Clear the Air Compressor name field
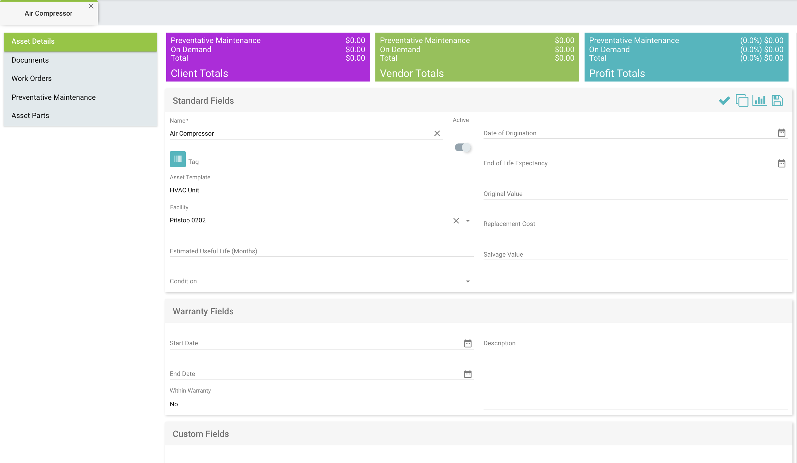 [x=437, y=133]
